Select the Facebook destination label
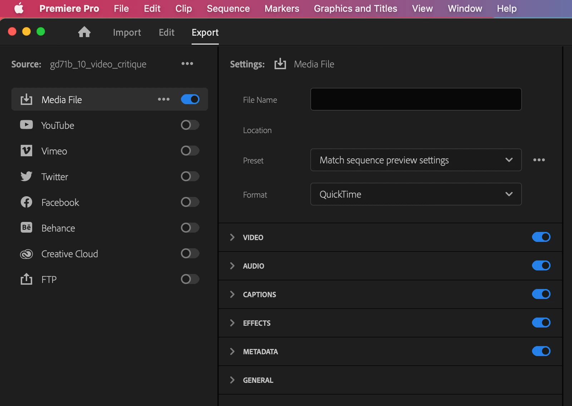The height and width of the screenshot is (406, 572). pos(60,202)
